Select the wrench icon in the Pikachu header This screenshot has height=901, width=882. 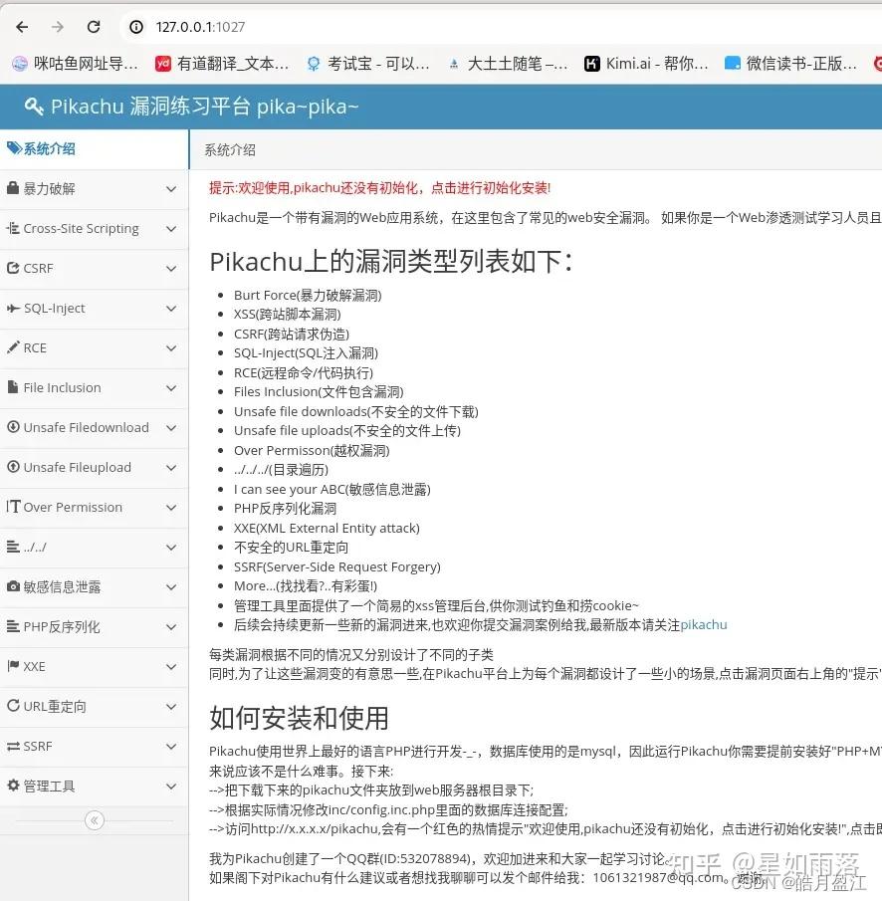(33, 106)
